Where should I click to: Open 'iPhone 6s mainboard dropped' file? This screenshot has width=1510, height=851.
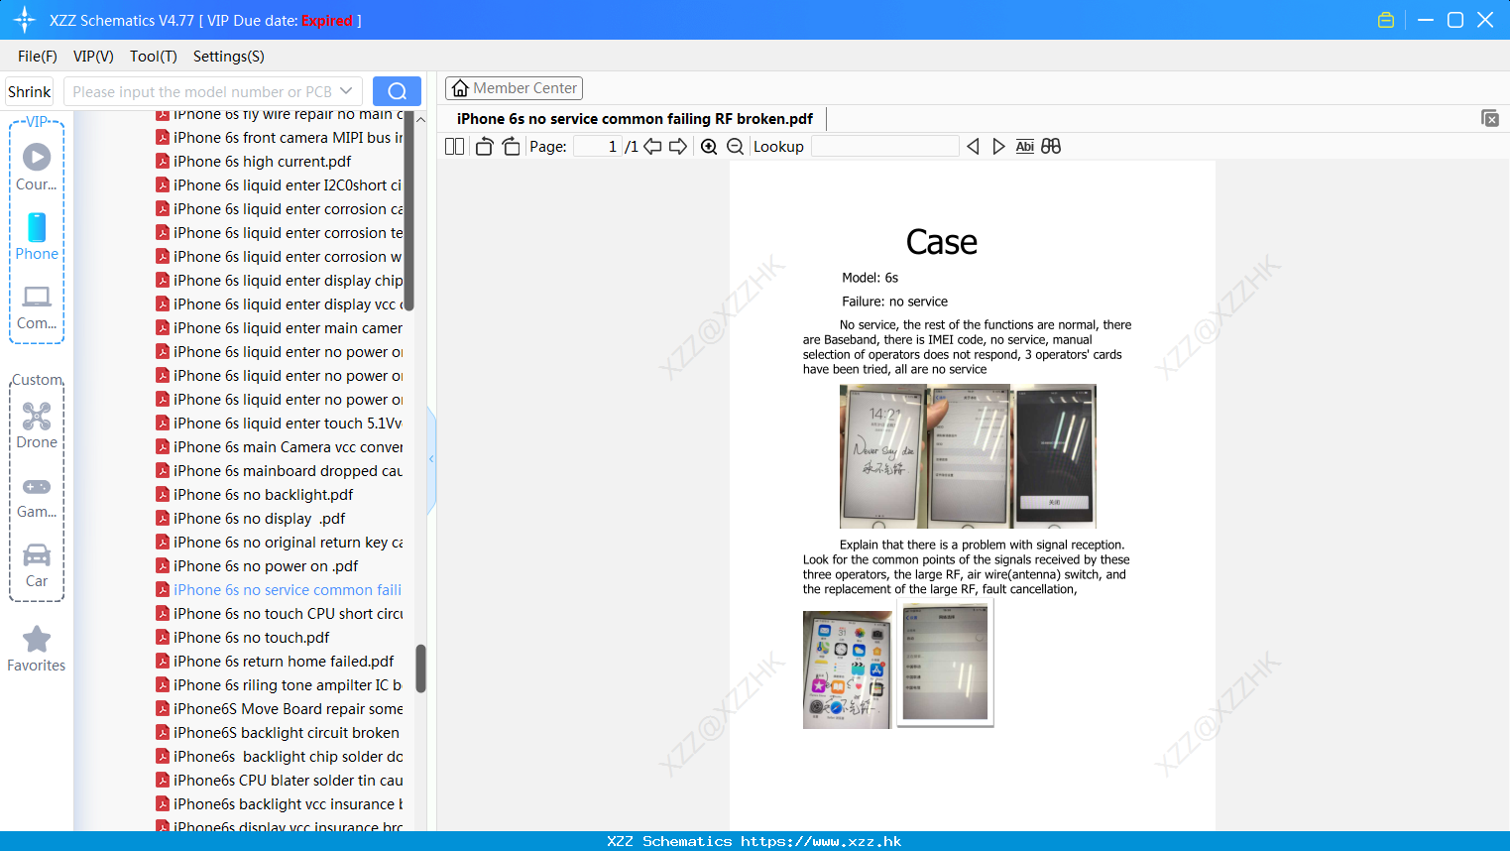[x=280, y=471]
